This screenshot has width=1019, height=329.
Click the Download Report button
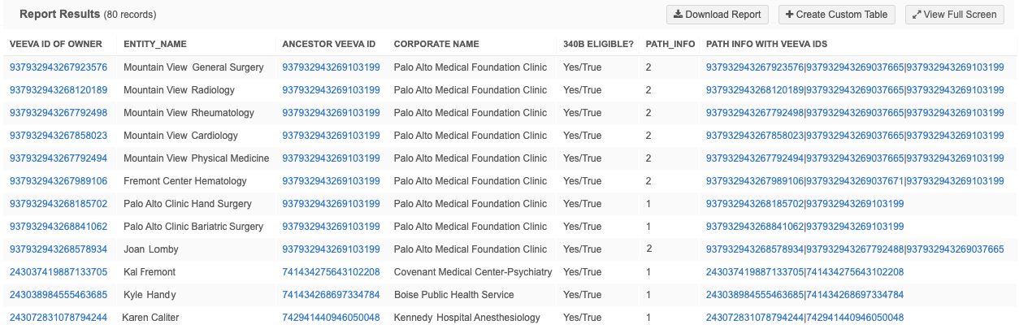[716, 15]
